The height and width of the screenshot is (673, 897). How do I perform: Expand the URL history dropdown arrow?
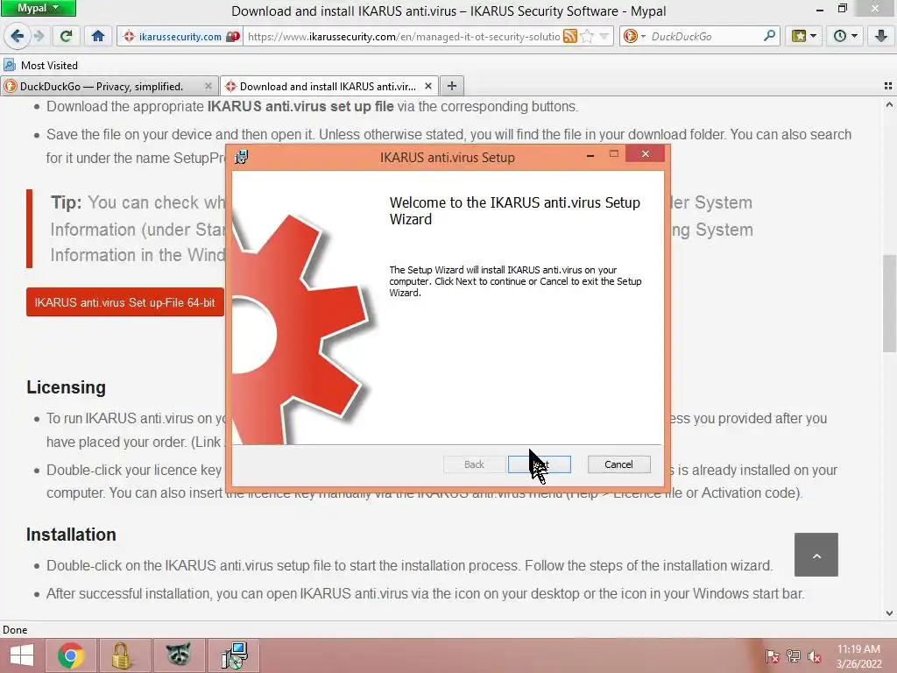click(604, 37)
